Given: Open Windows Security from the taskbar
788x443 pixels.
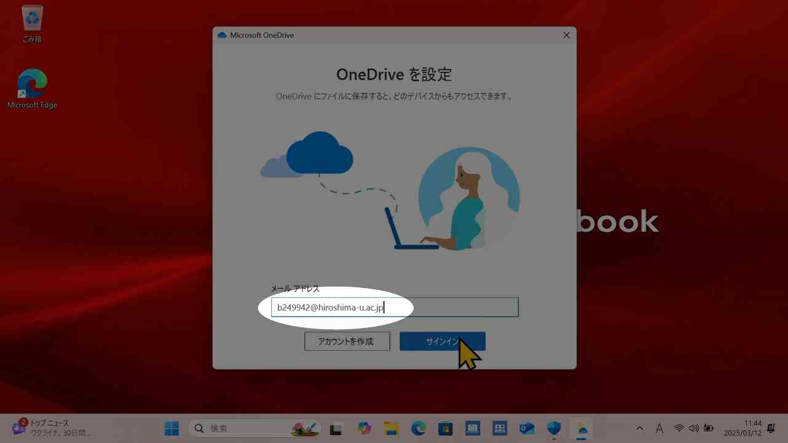Looking at the screenshot, I should [553, 428].
